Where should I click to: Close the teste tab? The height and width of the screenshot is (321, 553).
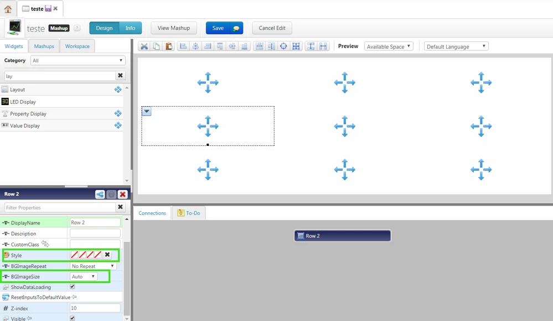(55, 8)
